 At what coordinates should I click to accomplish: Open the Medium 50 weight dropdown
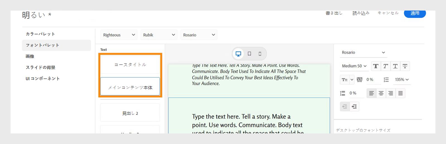[x=354, y=66]
